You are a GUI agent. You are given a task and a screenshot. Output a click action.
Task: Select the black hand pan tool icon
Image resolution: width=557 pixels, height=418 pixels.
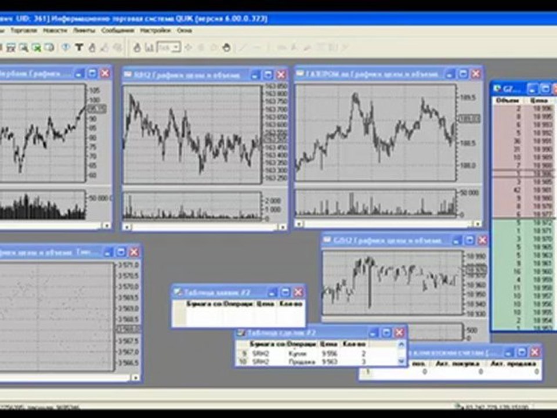(x=226, y=47)
